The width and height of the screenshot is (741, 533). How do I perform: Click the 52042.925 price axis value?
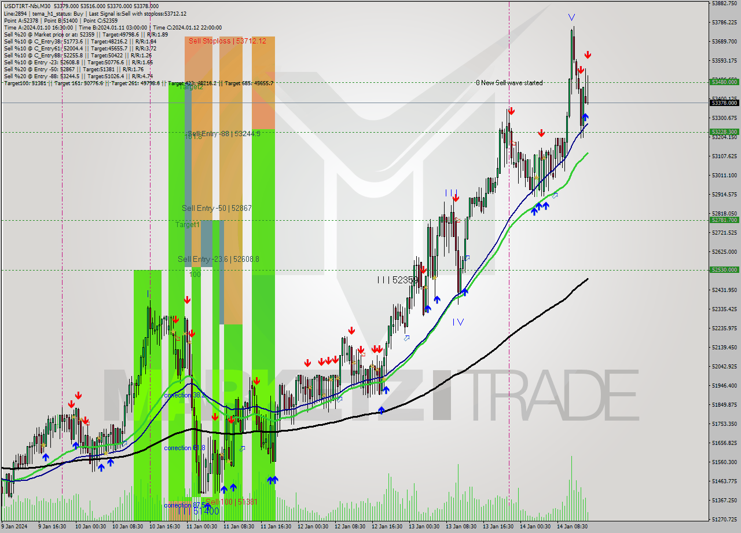click(725, 366)
